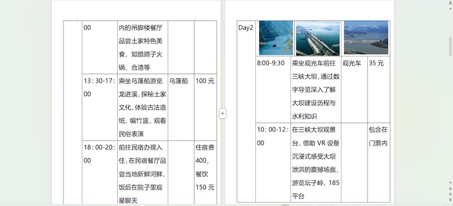Click the Day2 cell

click(246, 111)
